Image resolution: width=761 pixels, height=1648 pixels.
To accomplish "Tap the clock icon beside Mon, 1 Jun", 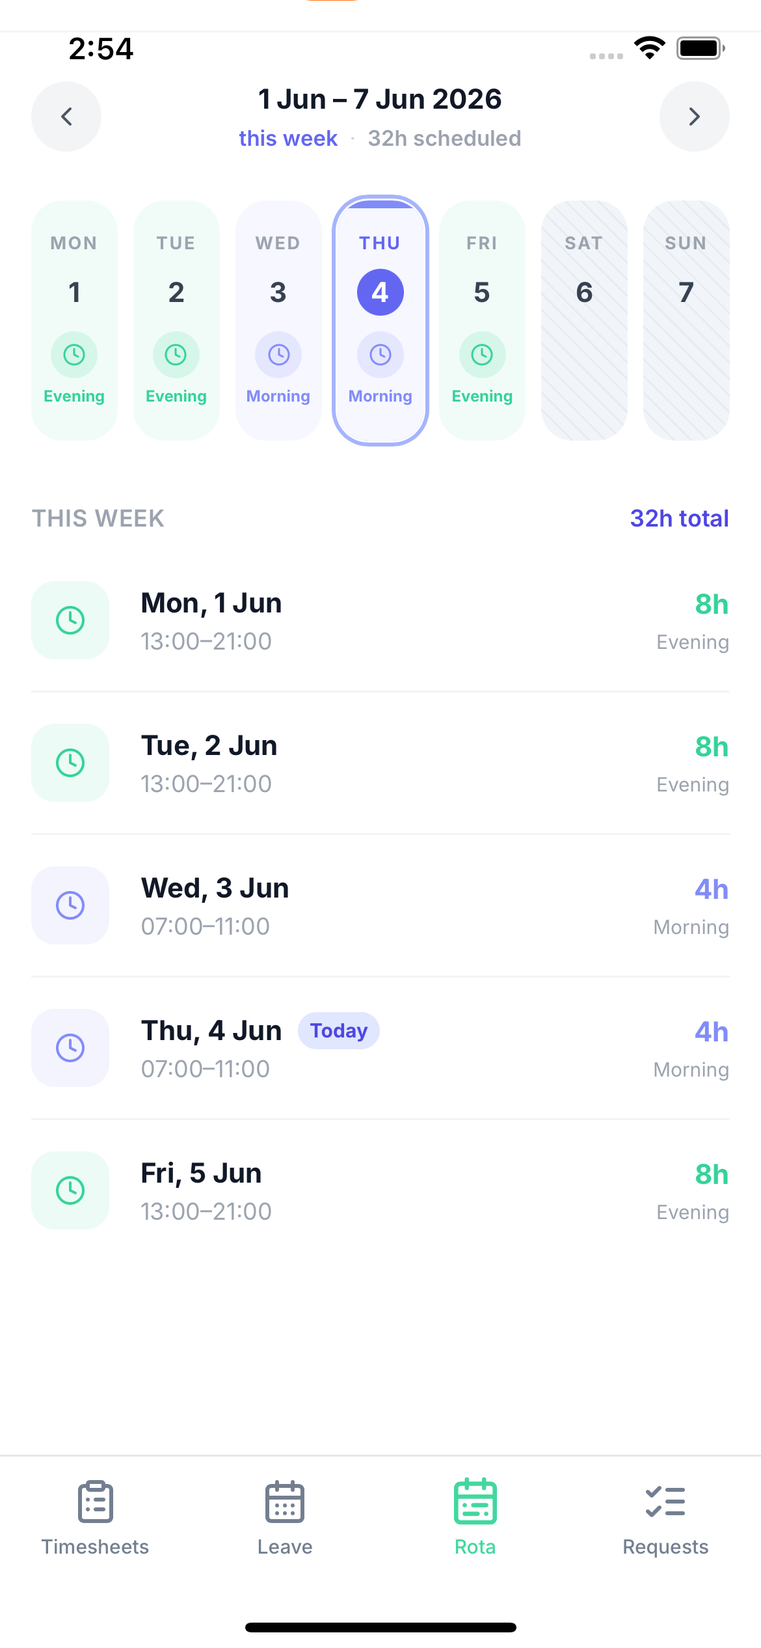I will pyautogui.click(x=70, y=620).
